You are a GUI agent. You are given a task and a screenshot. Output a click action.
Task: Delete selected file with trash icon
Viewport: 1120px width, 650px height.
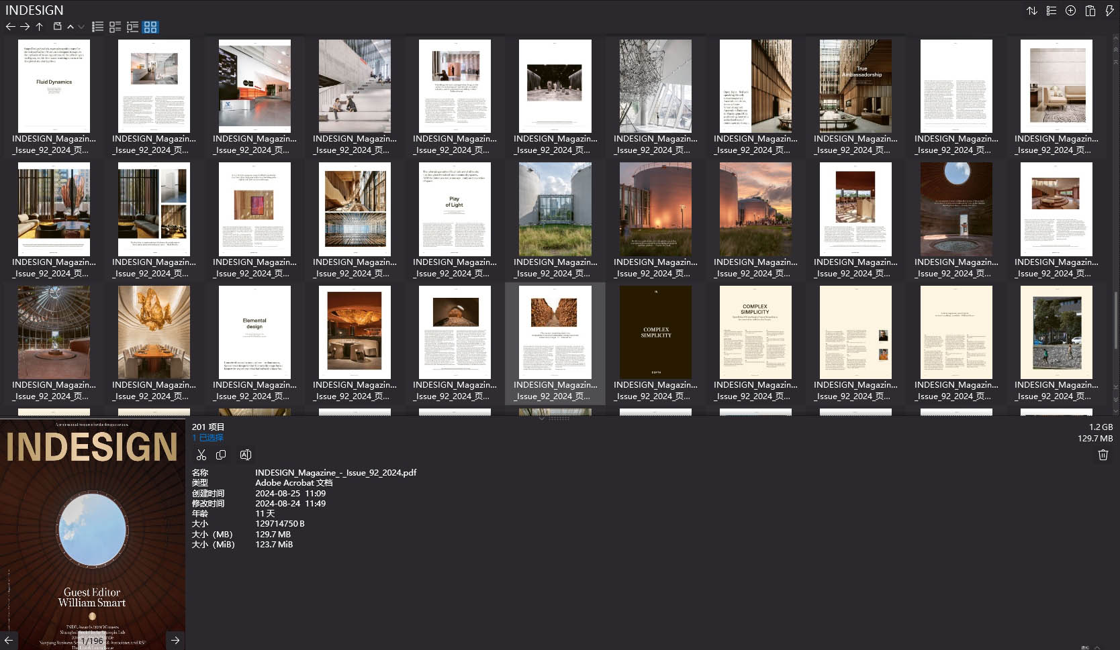[1103, 455]
